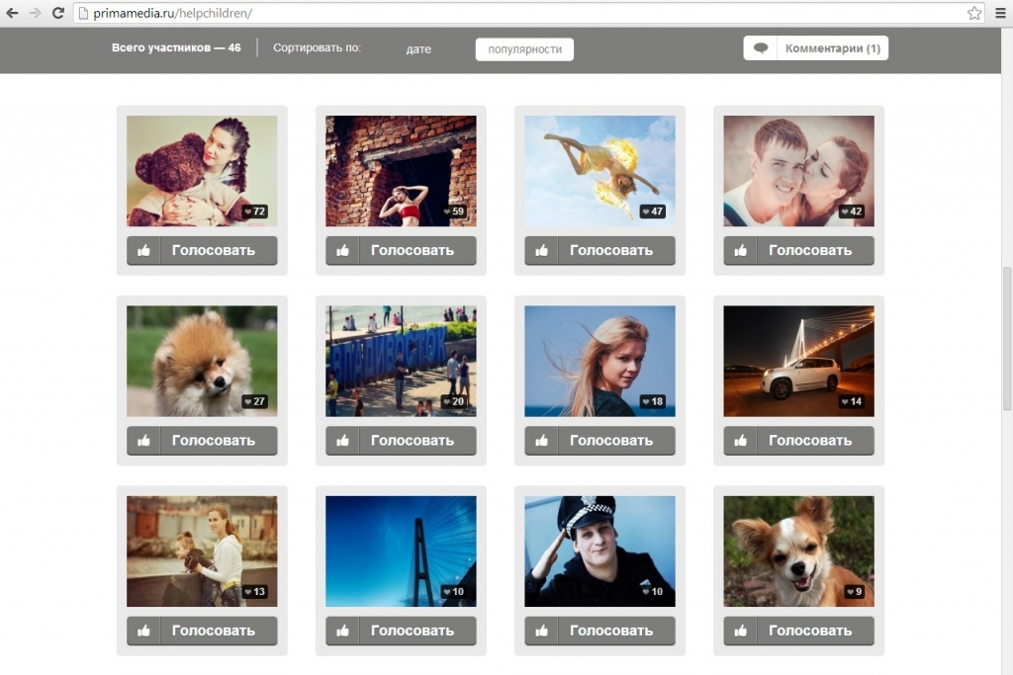1013x675 pixels.
Task: Click heart count 14 on car photo
Action: pyautogui.click(x=851, y=401)
